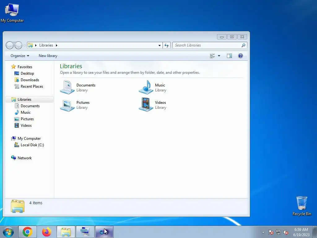Click the network tray icon

(x=278, y=232)
